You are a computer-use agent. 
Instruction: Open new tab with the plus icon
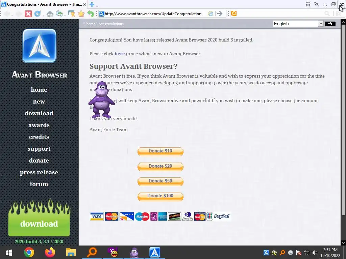click(92, 4)
